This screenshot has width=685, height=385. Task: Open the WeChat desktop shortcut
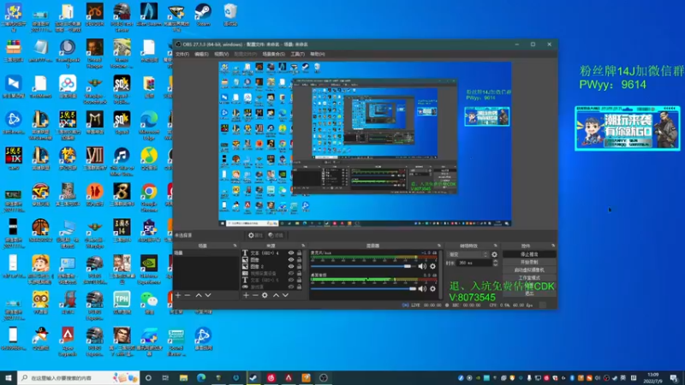point(149,303)
